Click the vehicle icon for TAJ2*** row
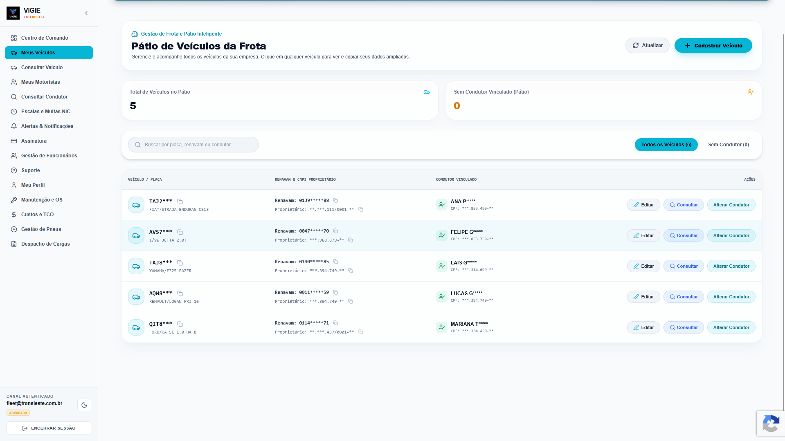785x441 pixels. tap(136, 205)
